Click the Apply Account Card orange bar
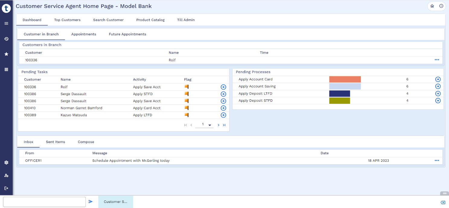Image resolution: width=449 pixels, height=208 pixels. (x=345, y=79)
